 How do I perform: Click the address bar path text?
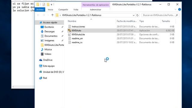(82, 15)
